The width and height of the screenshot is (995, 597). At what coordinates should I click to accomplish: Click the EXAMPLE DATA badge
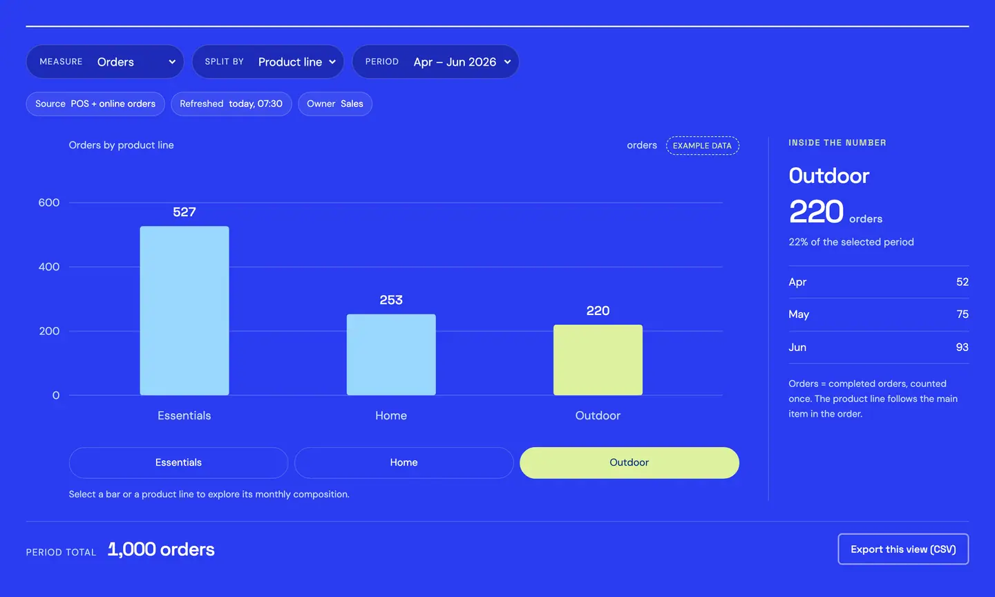pyautogui.click(x=703, y=146)
